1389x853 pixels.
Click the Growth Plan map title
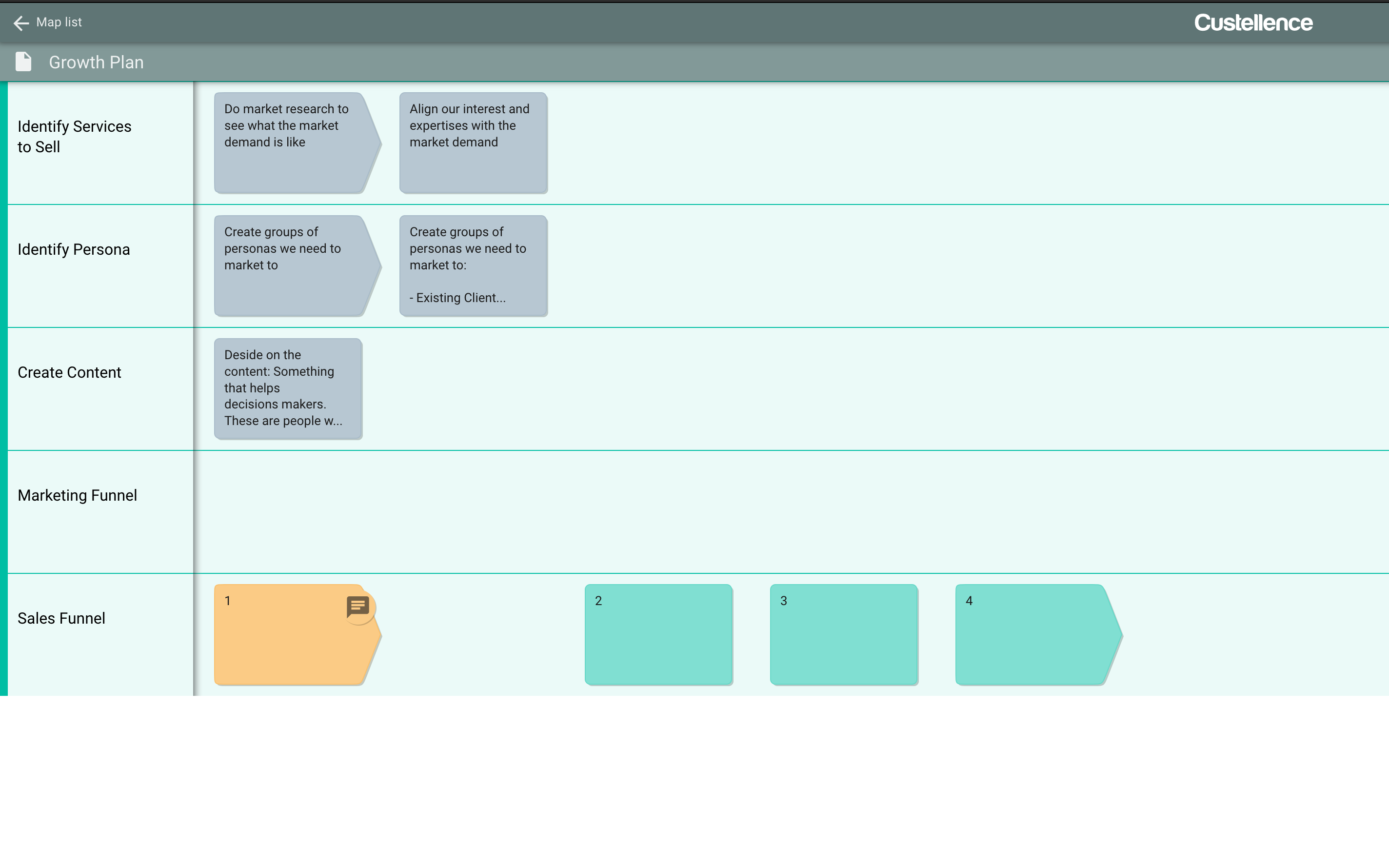tap(96, 62)
